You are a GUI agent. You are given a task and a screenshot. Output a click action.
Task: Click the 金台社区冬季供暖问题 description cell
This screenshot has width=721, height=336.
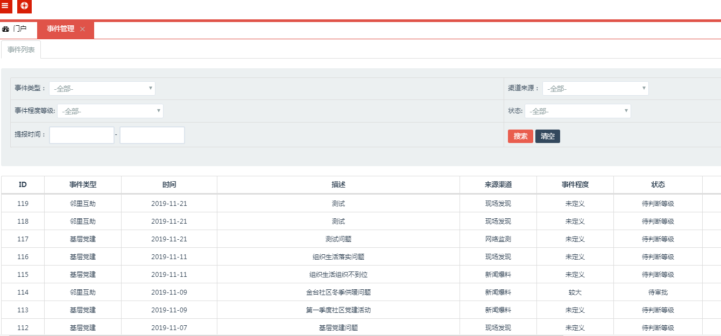338,292
